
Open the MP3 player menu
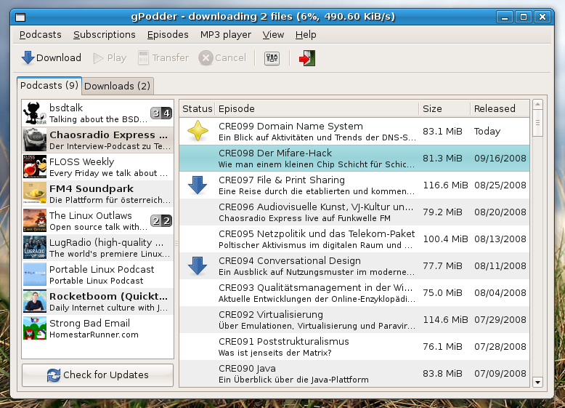[226, 35]
